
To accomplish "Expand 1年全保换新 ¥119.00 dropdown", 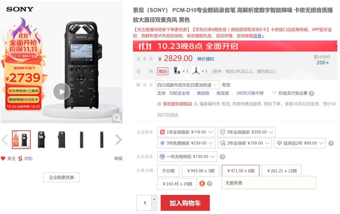I will 186,132.
